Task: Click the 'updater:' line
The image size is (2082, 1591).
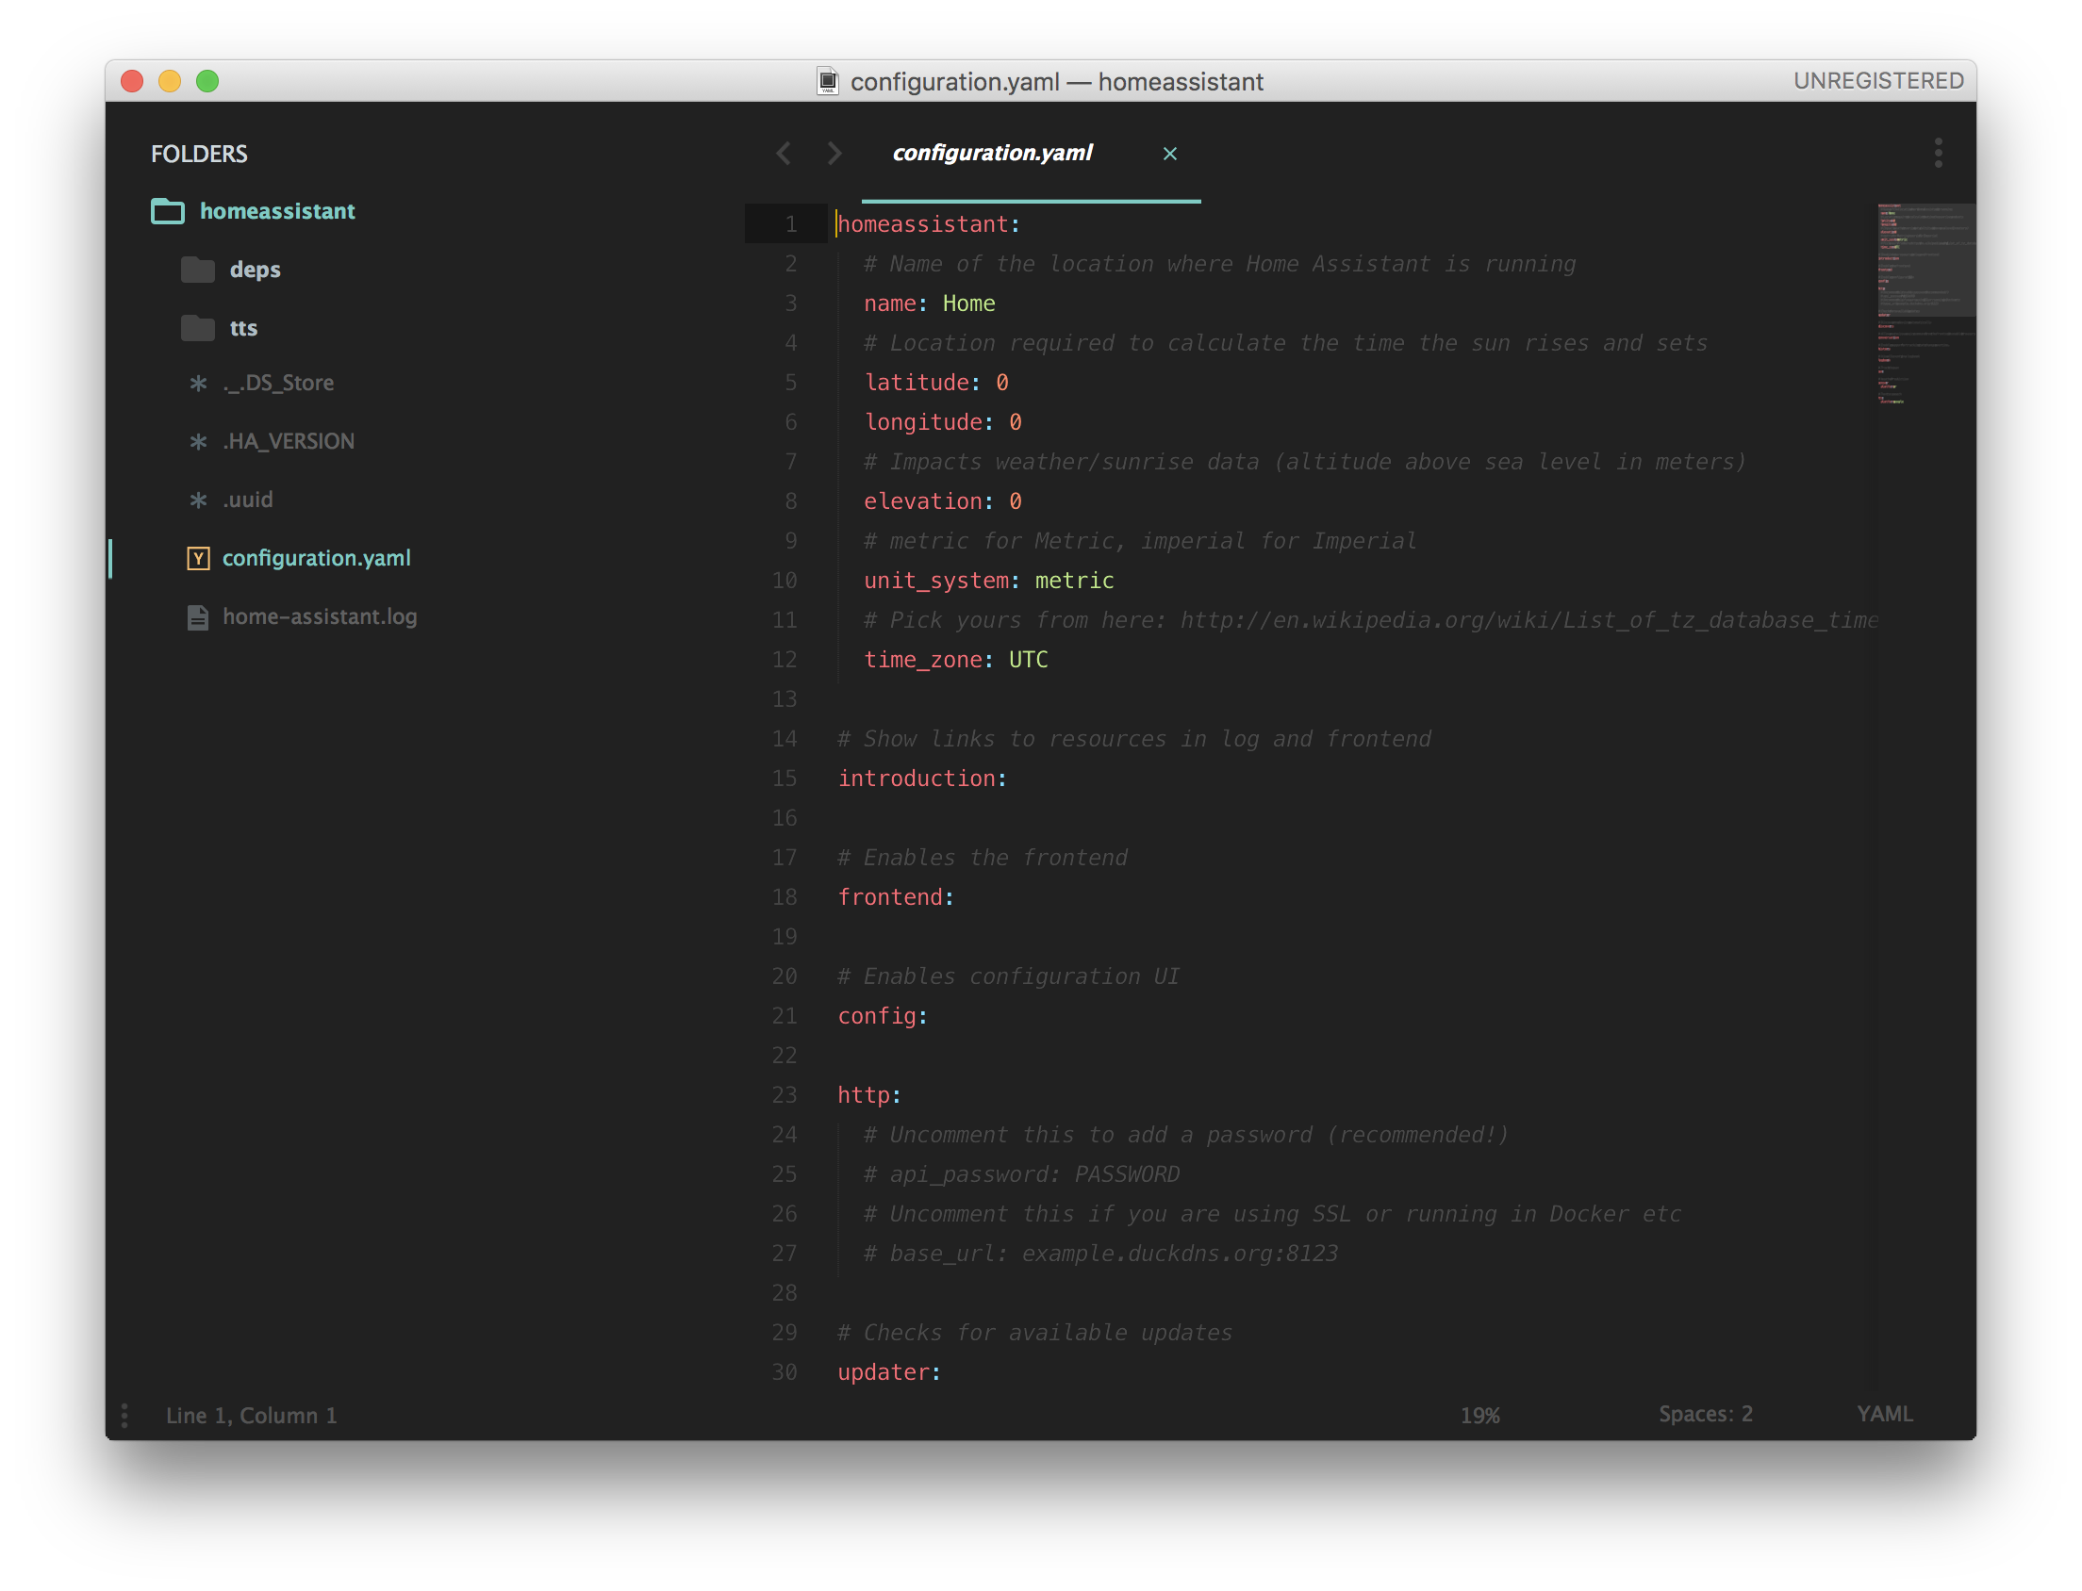Action: tap(889, 1372)
